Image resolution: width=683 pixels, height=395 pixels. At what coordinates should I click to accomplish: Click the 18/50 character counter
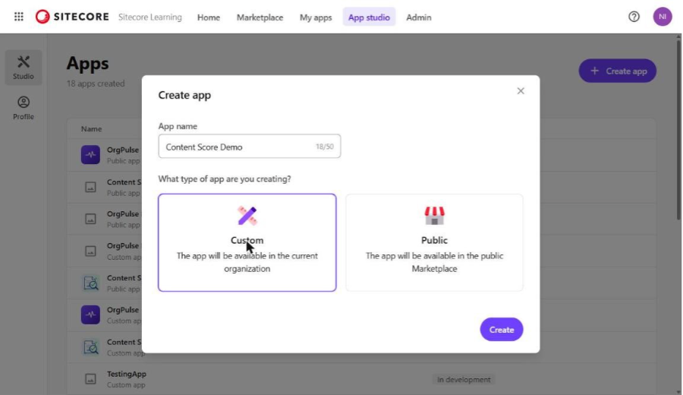(x=325, y=147)
